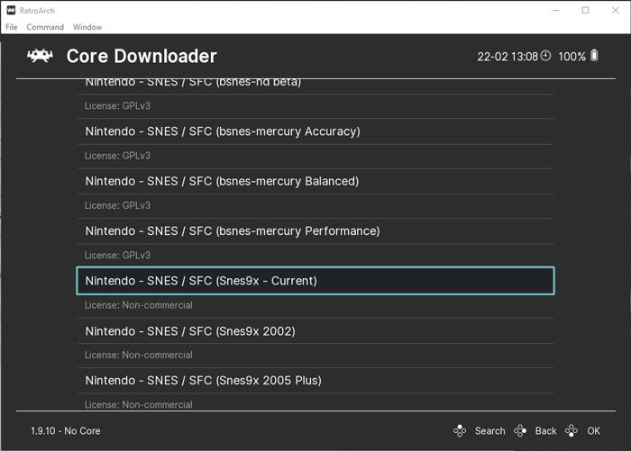Click the GPLv3 license under bsnes-mercury Balanced
631x451 pixels.
click(117, 205)
